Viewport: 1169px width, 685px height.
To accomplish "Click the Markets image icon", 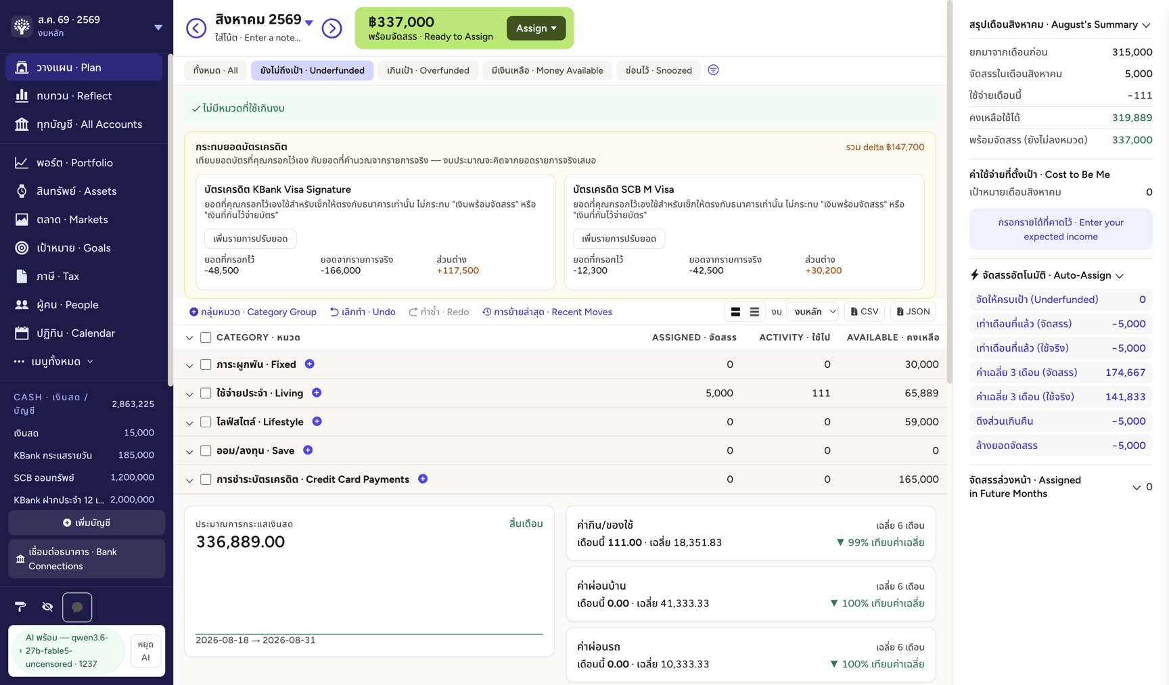I will pyautogui.click(x=22, y=220).
